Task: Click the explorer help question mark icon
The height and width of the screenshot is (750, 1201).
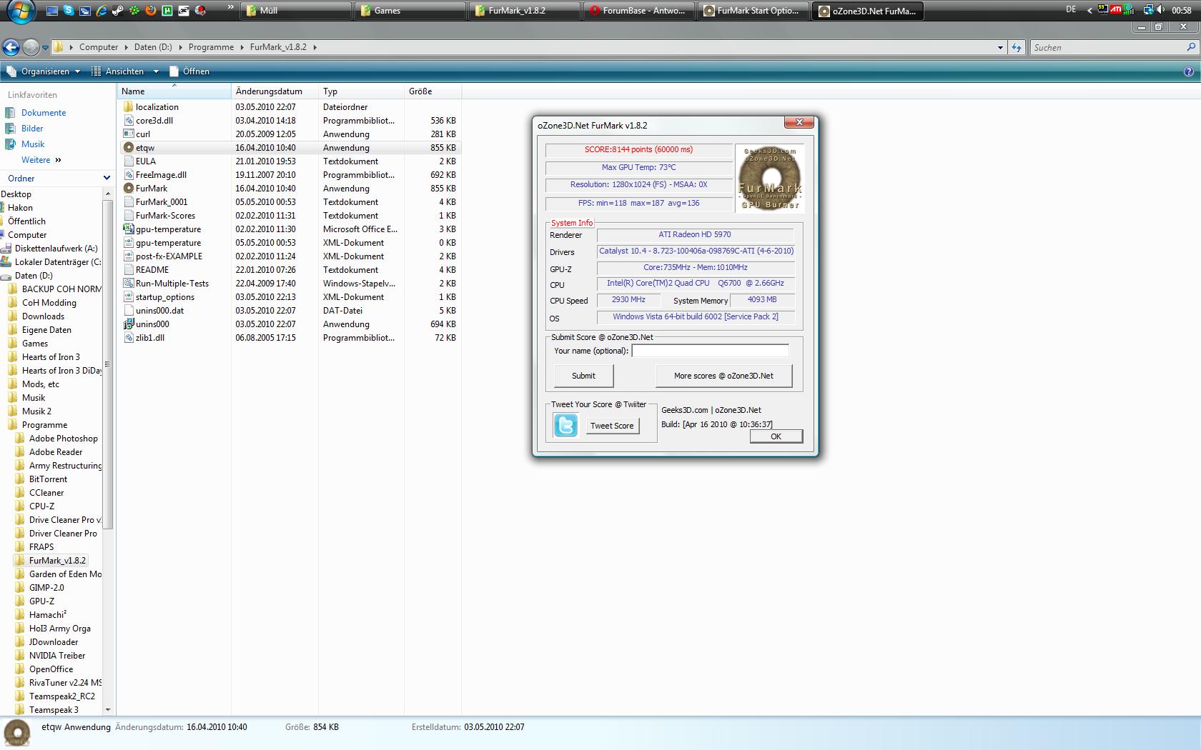Action: [x=1189, y=71]
